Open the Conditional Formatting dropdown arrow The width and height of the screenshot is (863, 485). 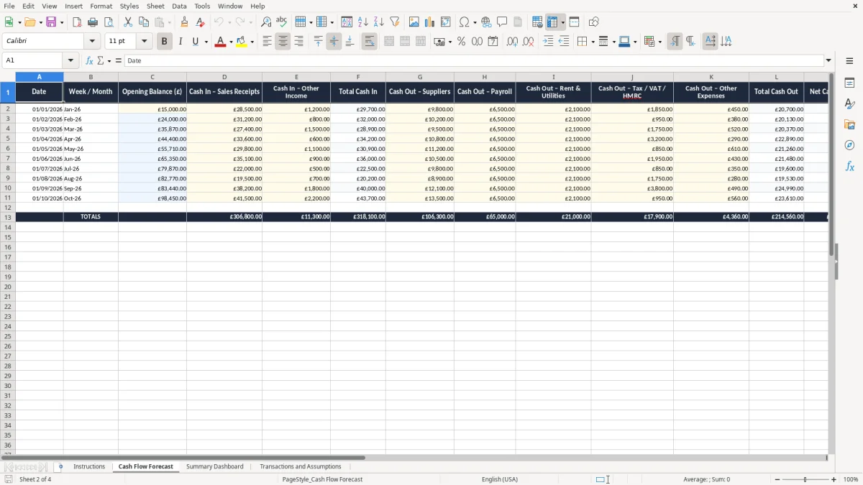pyautogui.click(x=659, y=42)
